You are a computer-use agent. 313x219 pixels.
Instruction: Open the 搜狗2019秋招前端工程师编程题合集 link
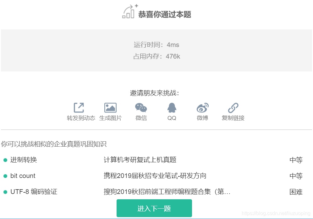tap(167, 192)
